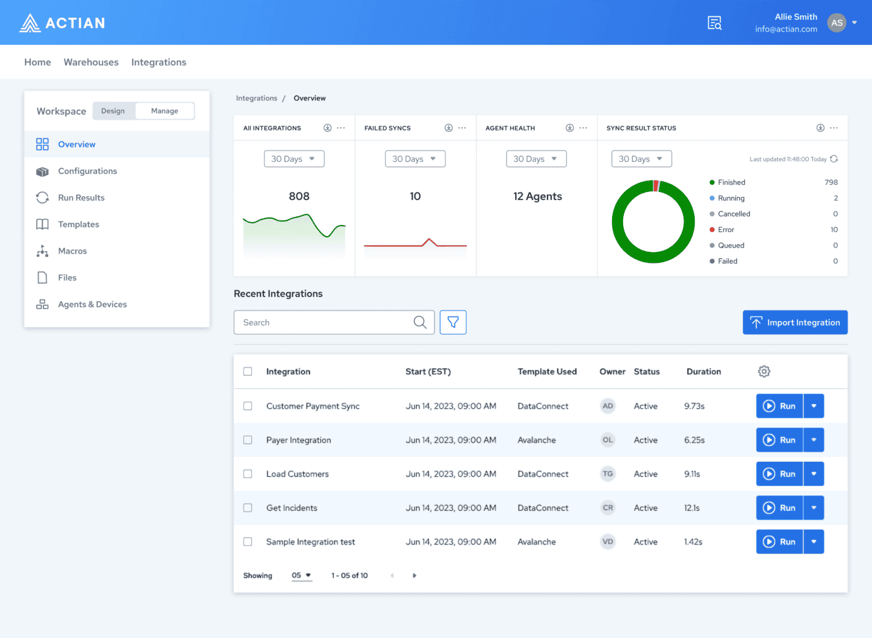The width and height of the screenshot is (872, 638).
Task: Open the Configurations section
Action: pyautogui.click(x=87, y=171)
